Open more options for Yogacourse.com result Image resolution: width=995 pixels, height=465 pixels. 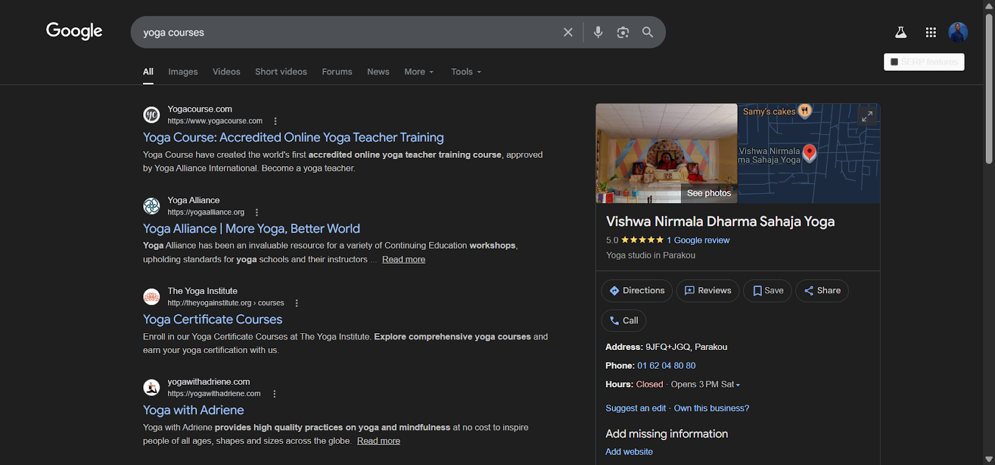click(275, 121)
